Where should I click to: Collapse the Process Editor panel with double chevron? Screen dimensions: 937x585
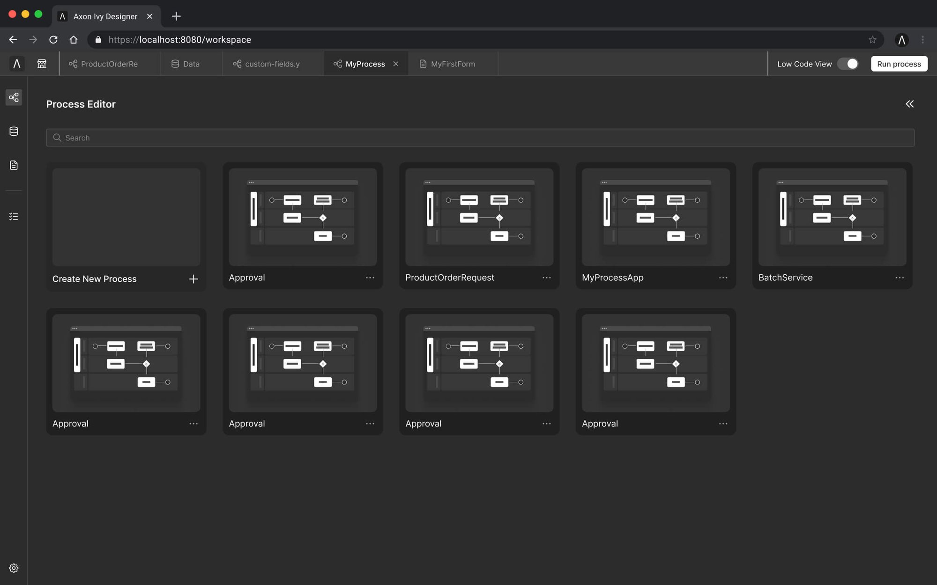coord(909,104)
